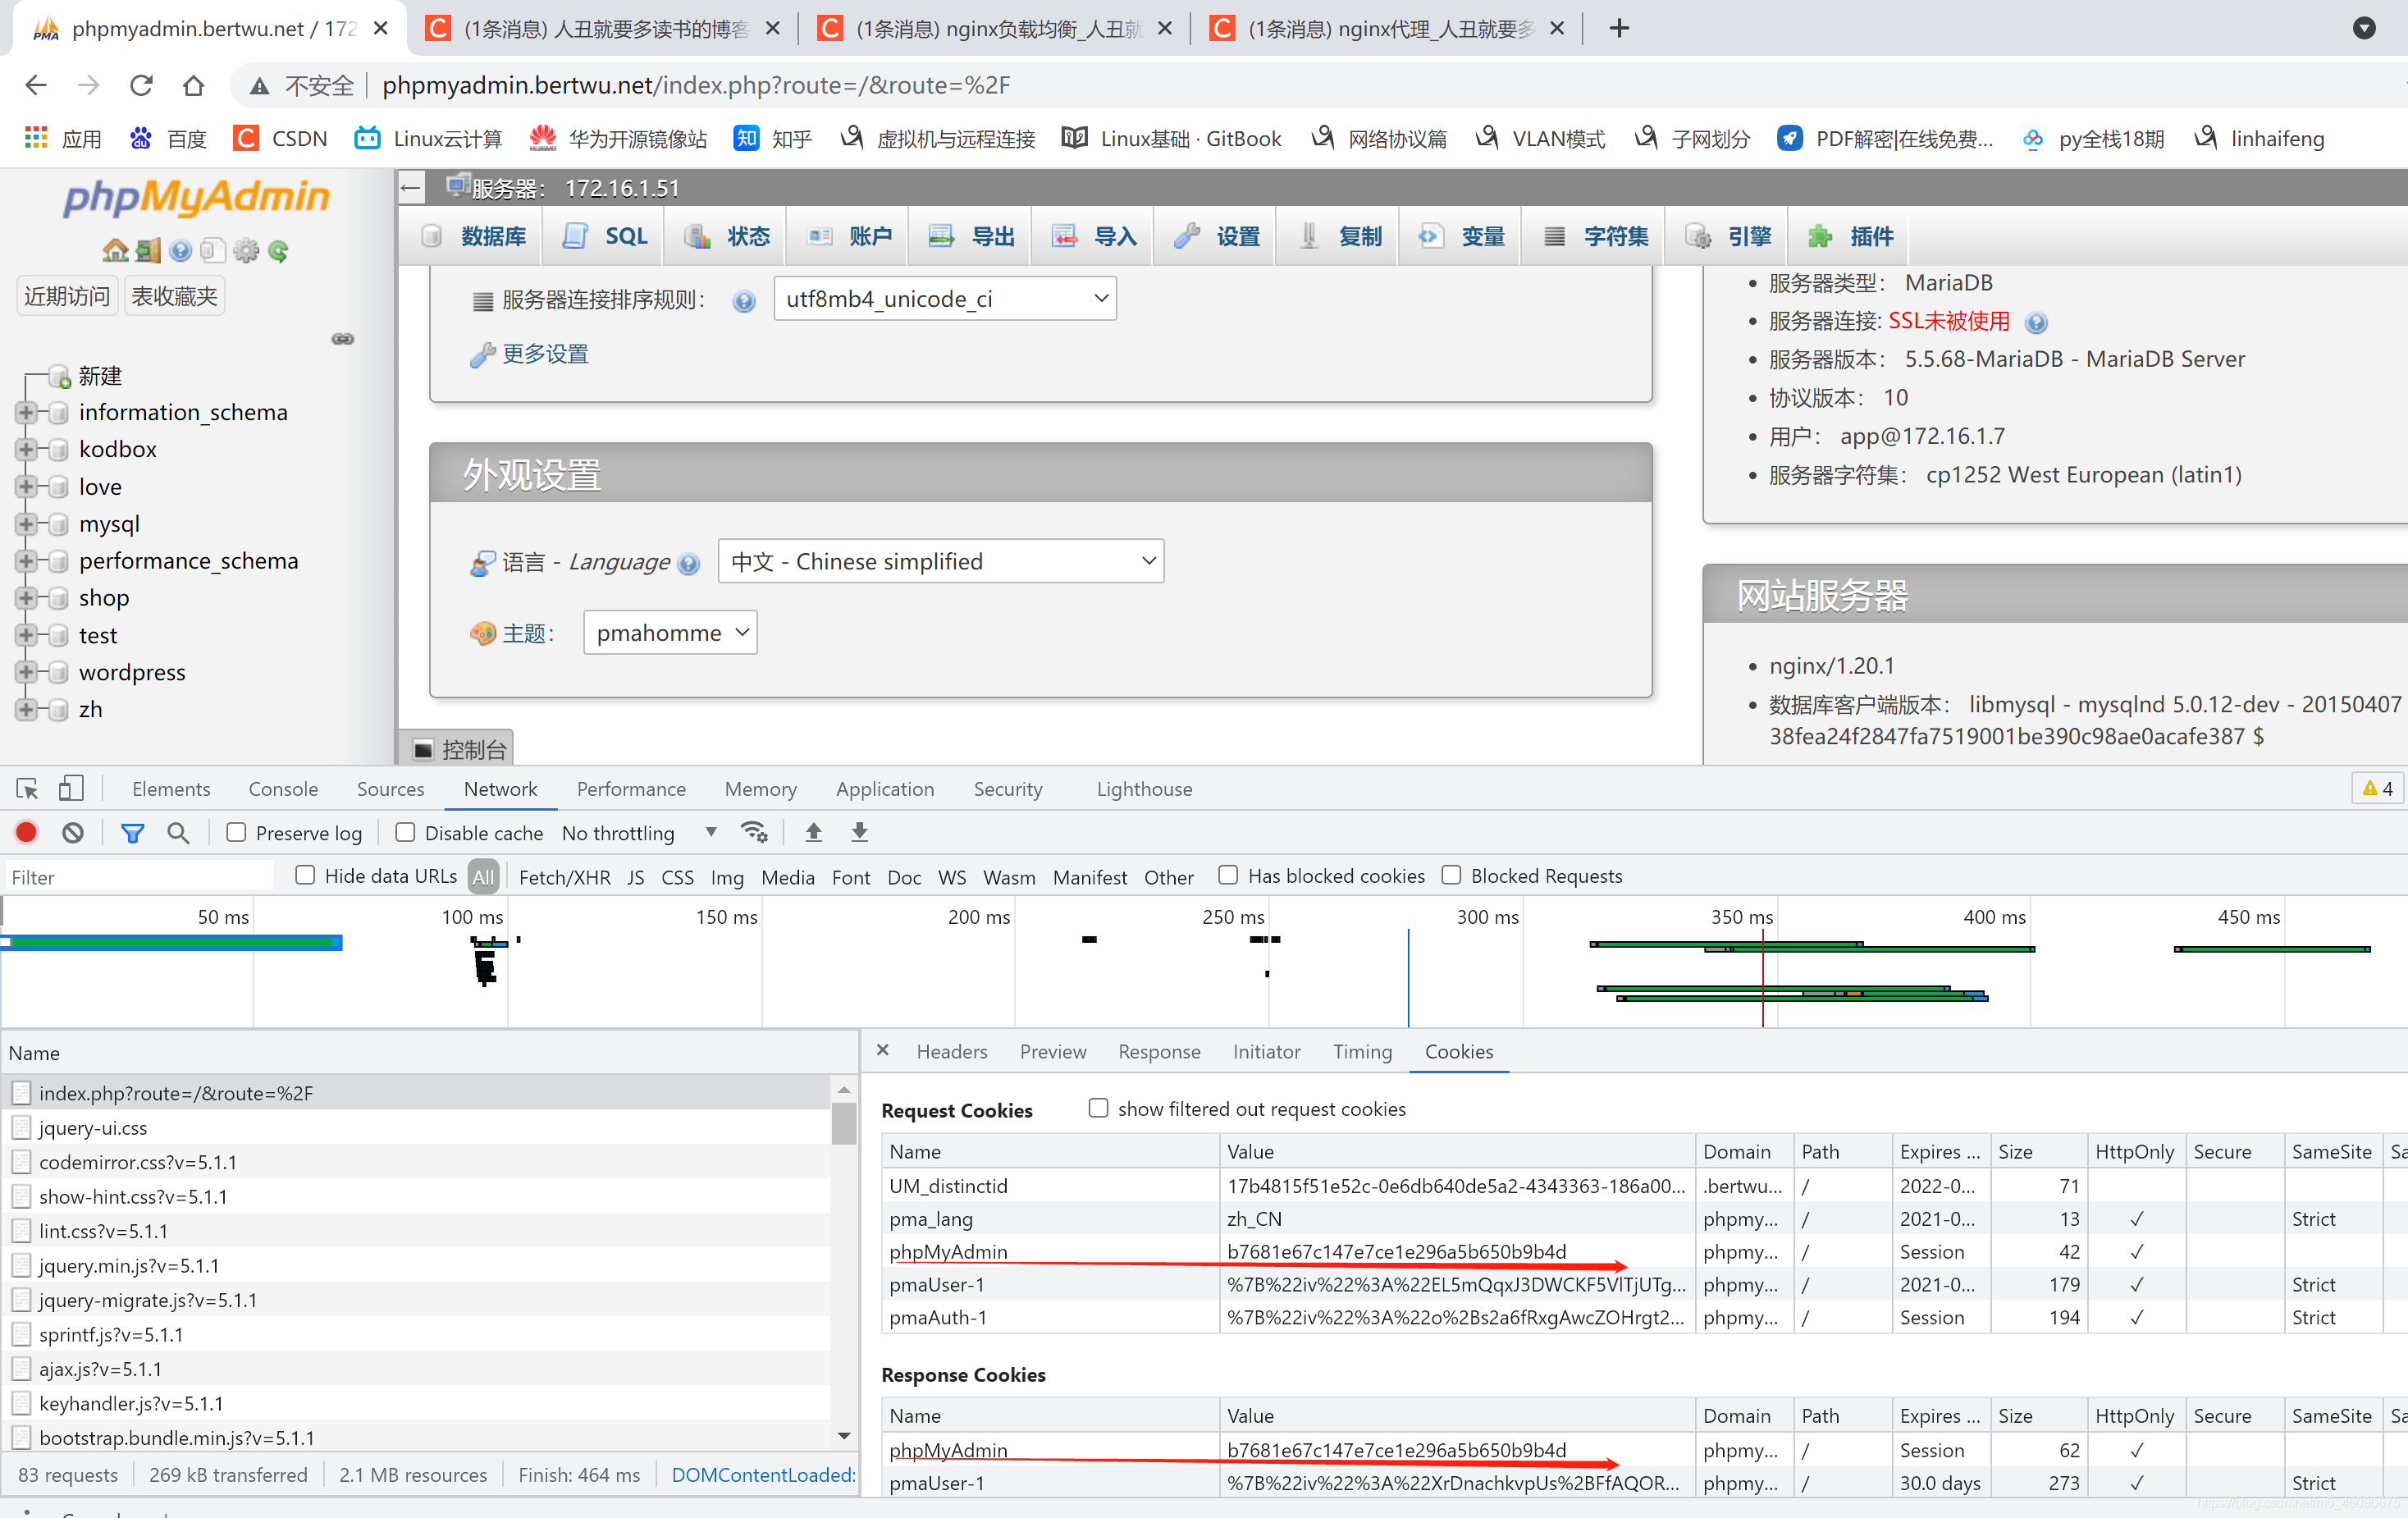The image size is (2408, 1518).
Task: Create a new database via 新建
Action: click(x=100, y=376)
